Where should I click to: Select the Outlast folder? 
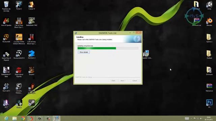[x=209, y=55]
